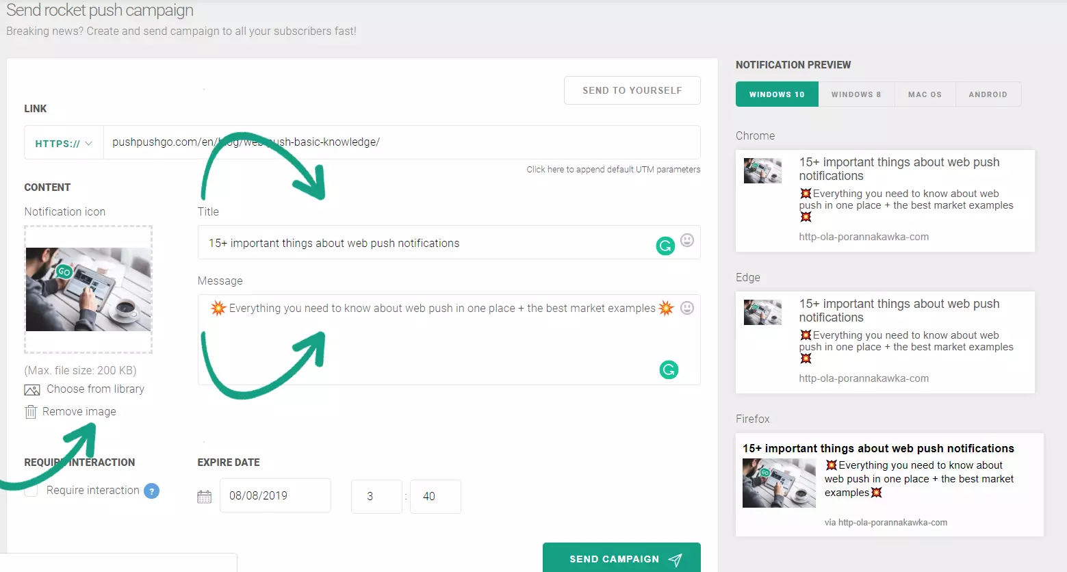Click the notification icon upload thumbnail
This screenshot has width=1067, height=572.
click(x=88, y=289)
